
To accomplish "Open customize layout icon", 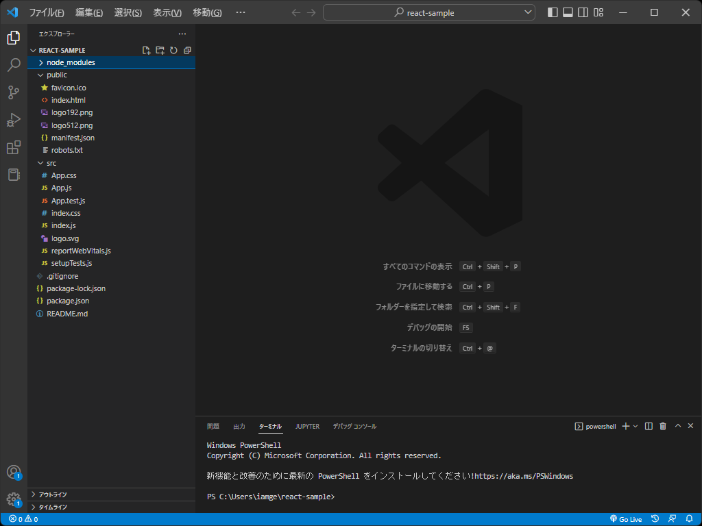I will [598, 12].
